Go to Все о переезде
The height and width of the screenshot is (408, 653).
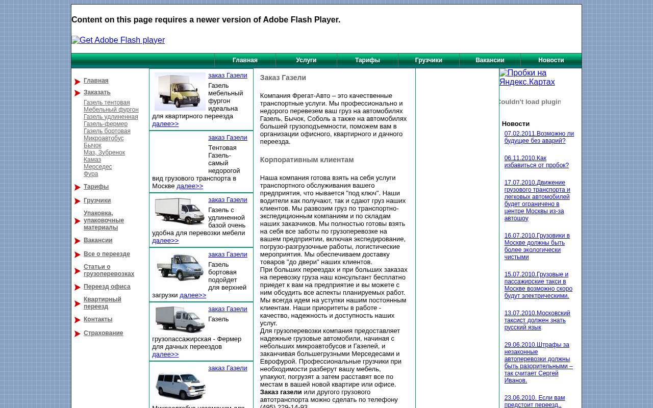point(107,254)
